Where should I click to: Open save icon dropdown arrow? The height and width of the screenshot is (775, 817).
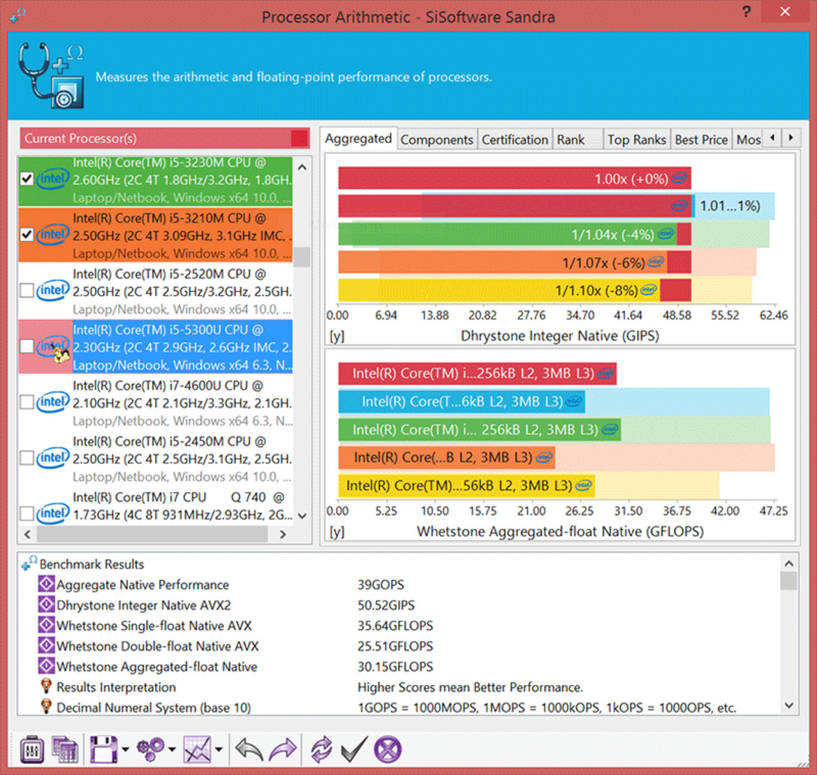[x=125, y=750]
